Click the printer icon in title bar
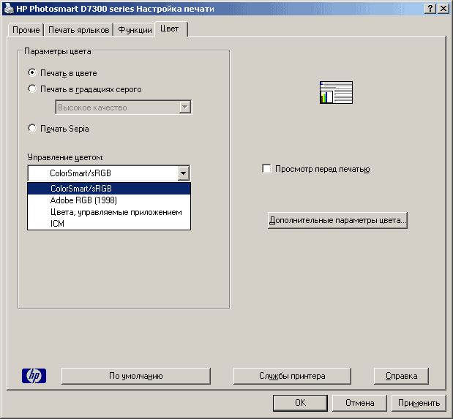The height and width of the screenshot is (419, 453). [x=9, y=8]
